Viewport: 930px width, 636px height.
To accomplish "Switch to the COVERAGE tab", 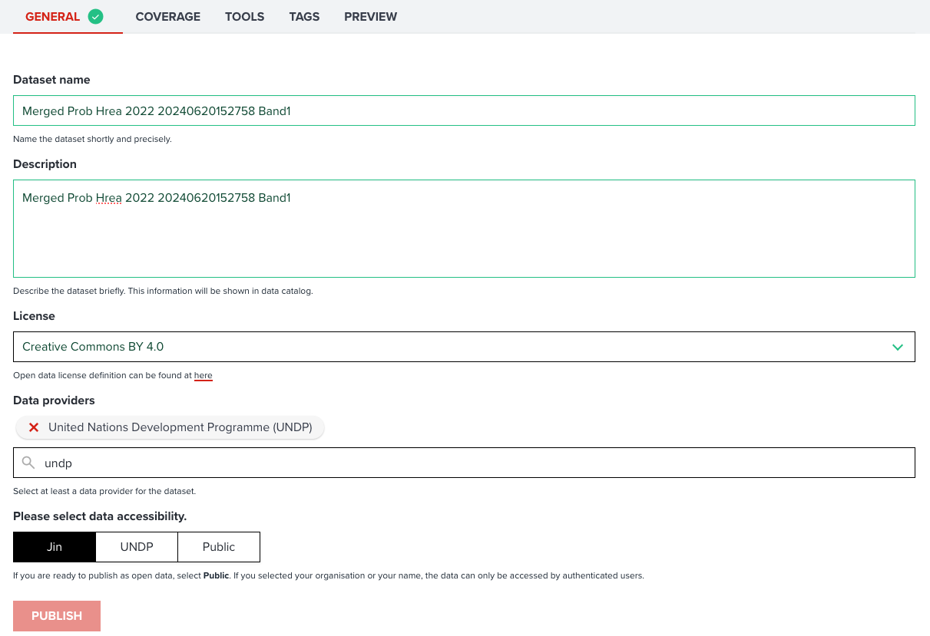I will pyautogui.click(x=167, y=16).
